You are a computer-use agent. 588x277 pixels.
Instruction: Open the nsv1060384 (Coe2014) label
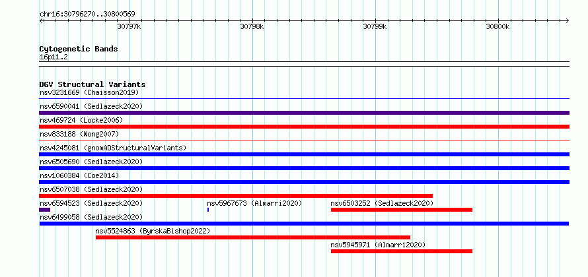[x=79, y=175]
